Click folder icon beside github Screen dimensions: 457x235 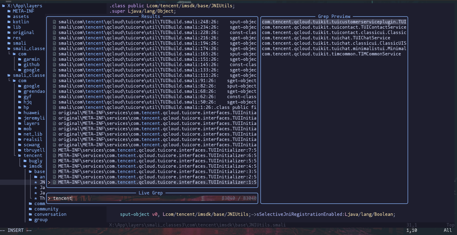pos(20,65)
